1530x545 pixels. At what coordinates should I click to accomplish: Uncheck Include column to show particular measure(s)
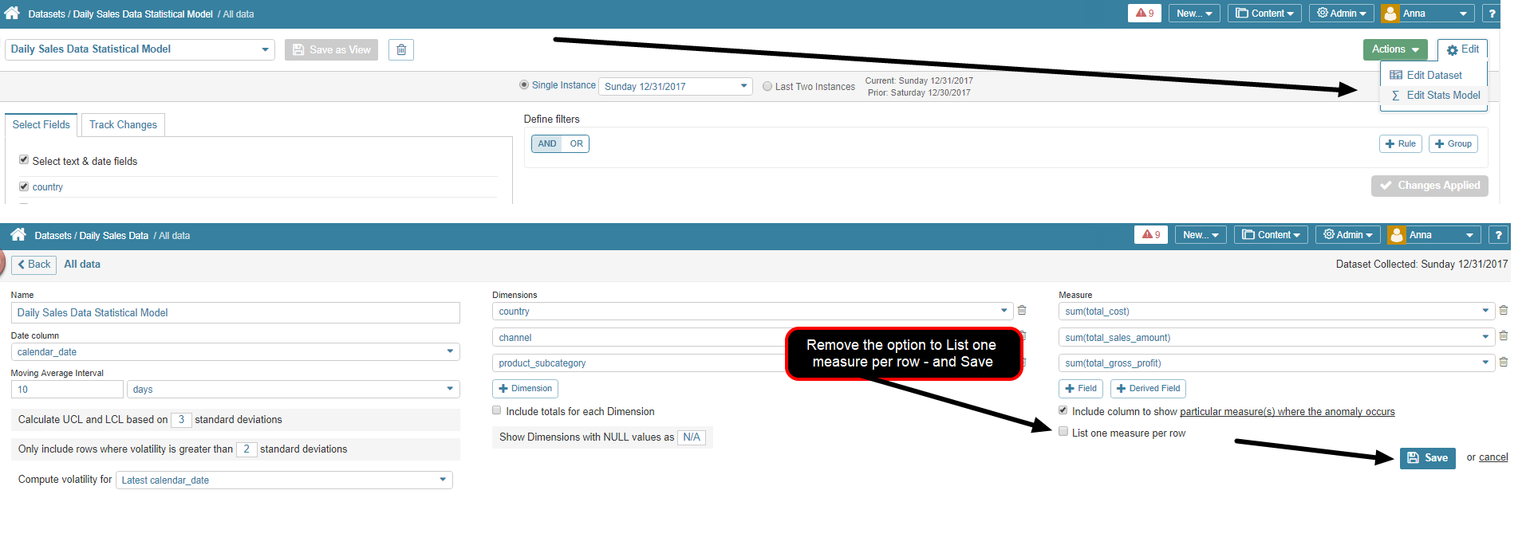point(1063,410)
